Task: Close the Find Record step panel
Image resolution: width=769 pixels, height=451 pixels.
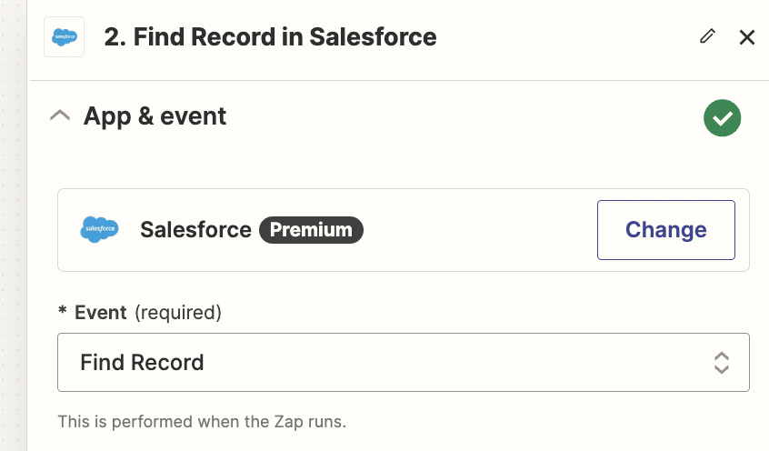Action: [x=747, y=36]
